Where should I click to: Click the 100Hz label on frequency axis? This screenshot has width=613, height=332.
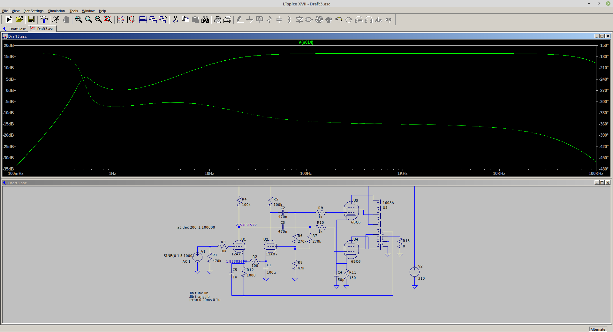(306, 173)
